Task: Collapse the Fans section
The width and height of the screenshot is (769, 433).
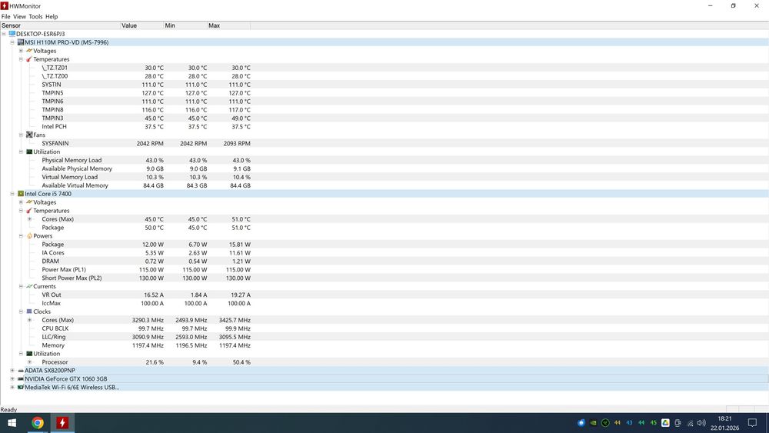Action: coord(21,135)
